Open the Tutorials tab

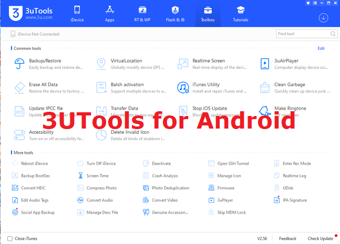point(241,14)
